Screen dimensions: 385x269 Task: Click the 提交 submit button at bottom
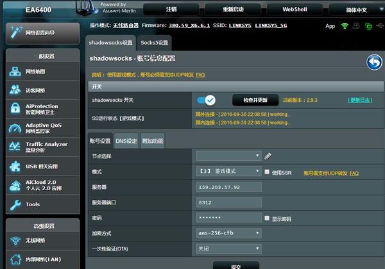[235, 266]
